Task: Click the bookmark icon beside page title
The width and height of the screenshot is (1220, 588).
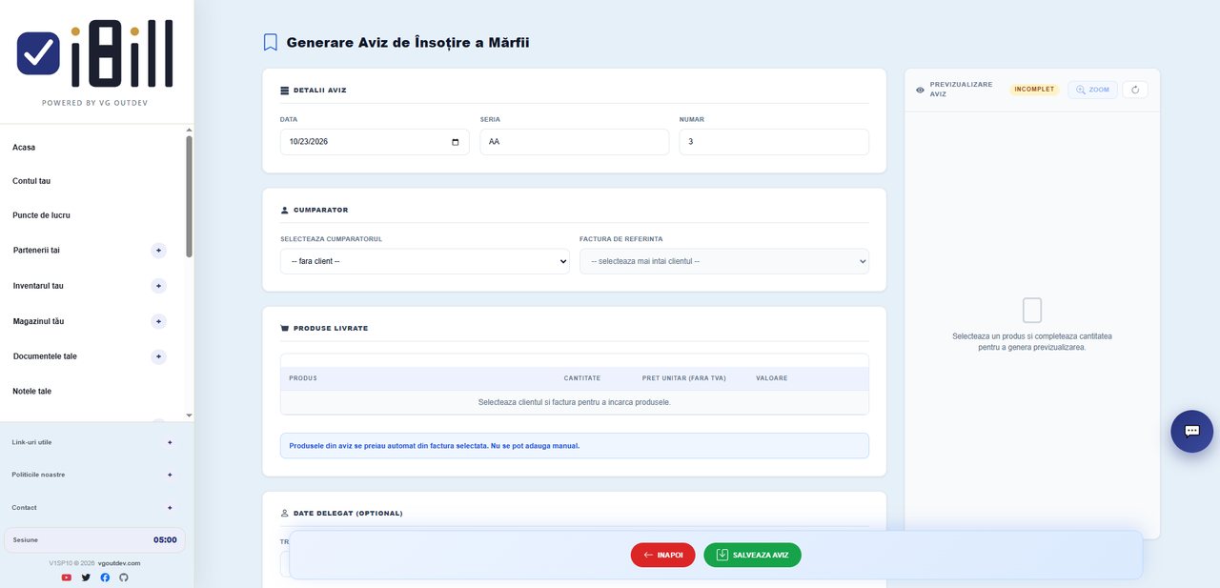Action: point(271,42)
